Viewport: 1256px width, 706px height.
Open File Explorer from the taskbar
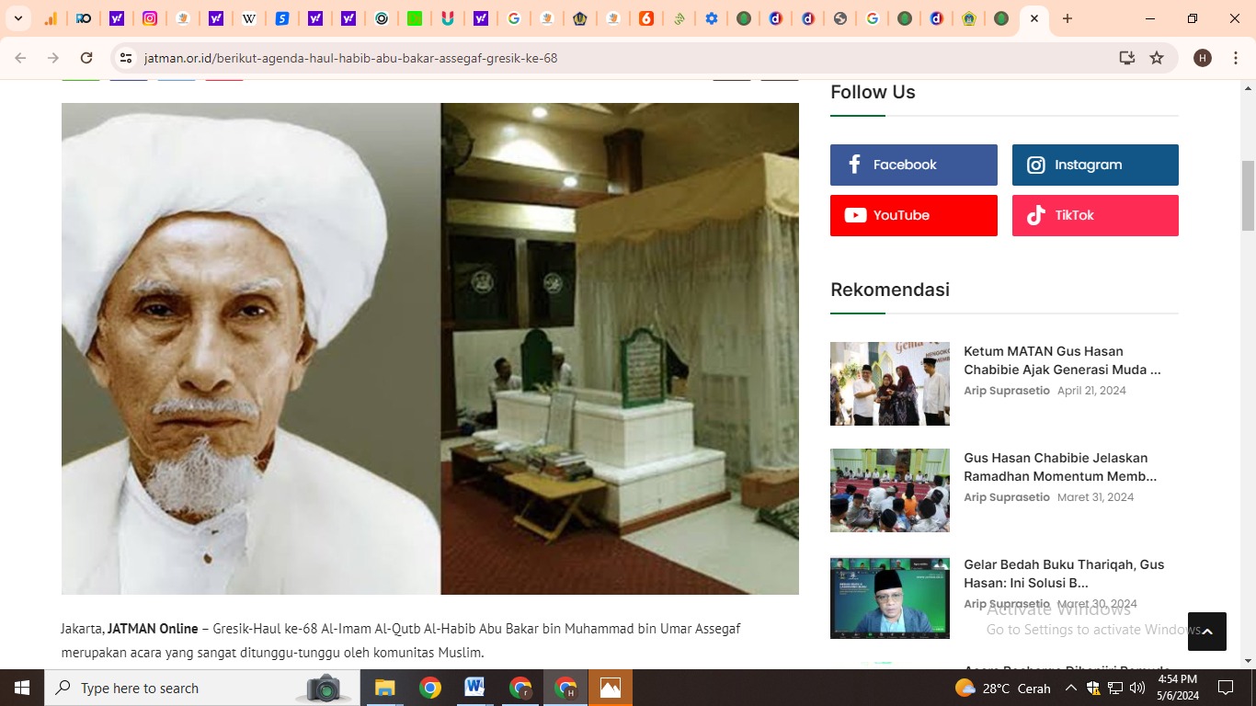[384, 688]
